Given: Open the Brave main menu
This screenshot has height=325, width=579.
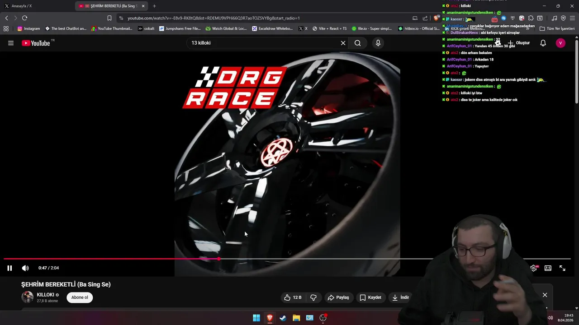Looking at the screenshot, I should coord(573,18).
